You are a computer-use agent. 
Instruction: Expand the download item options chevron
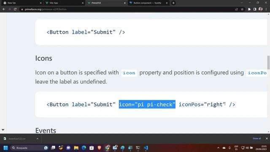pyautogui.click(x=38, y=139)
